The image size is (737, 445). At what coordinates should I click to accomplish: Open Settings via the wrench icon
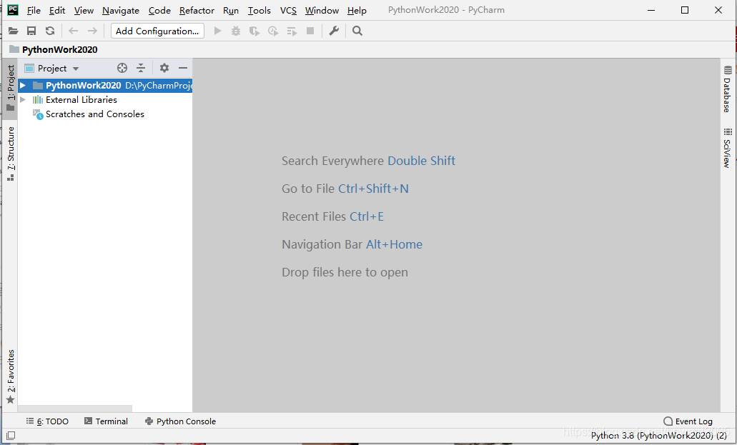[x=334, y=31]
